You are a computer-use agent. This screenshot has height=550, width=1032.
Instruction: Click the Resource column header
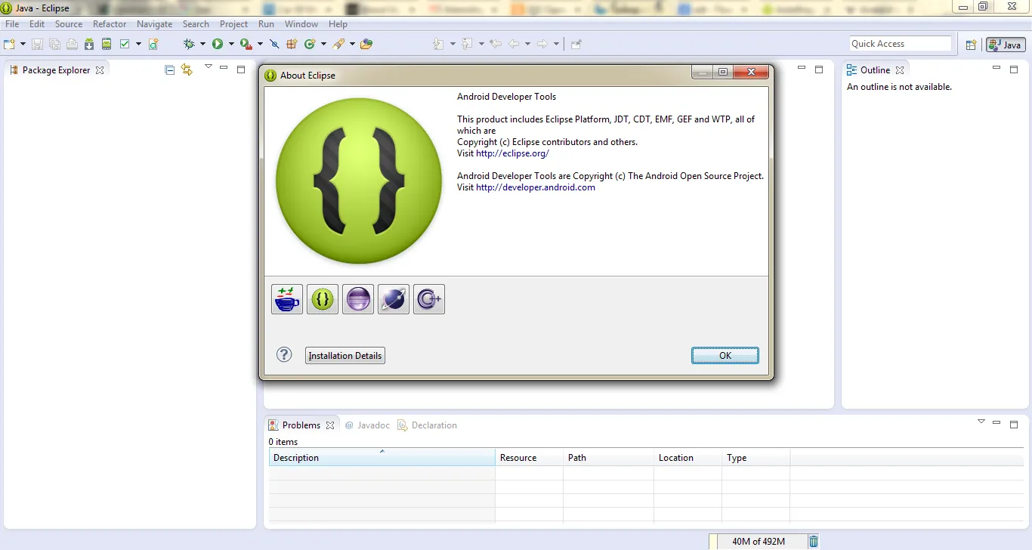(529, 458)
